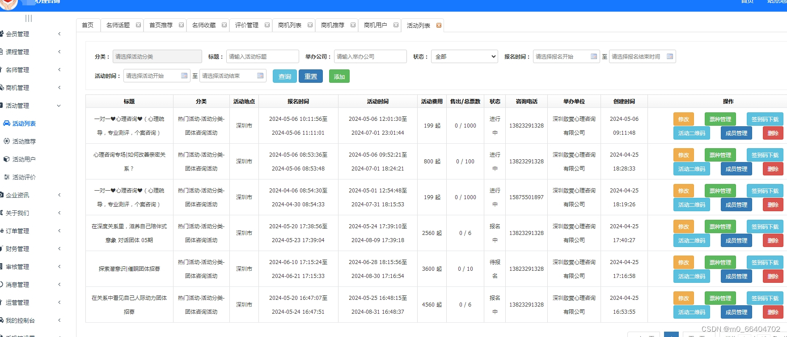Screen dimensions: 787x337
Task: Click the 活动用户 cube icon
Action: [7, 159]
